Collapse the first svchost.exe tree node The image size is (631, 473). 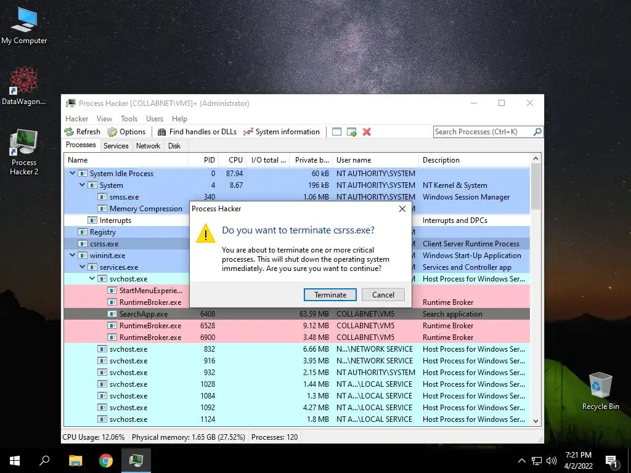click(x=92, y=278)
